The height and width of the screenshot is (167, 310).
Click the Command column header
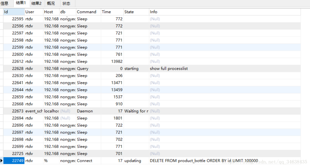(x=89, y=12)
